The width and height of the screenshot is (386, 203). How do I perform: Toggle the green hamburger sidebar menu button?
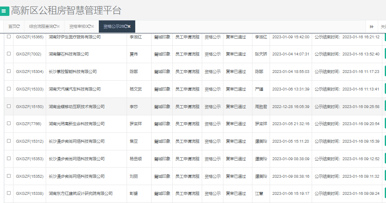4,11
